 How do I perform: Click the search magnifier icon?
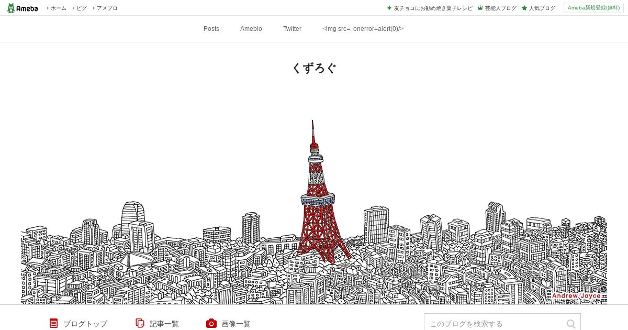(x=571, y=324)
